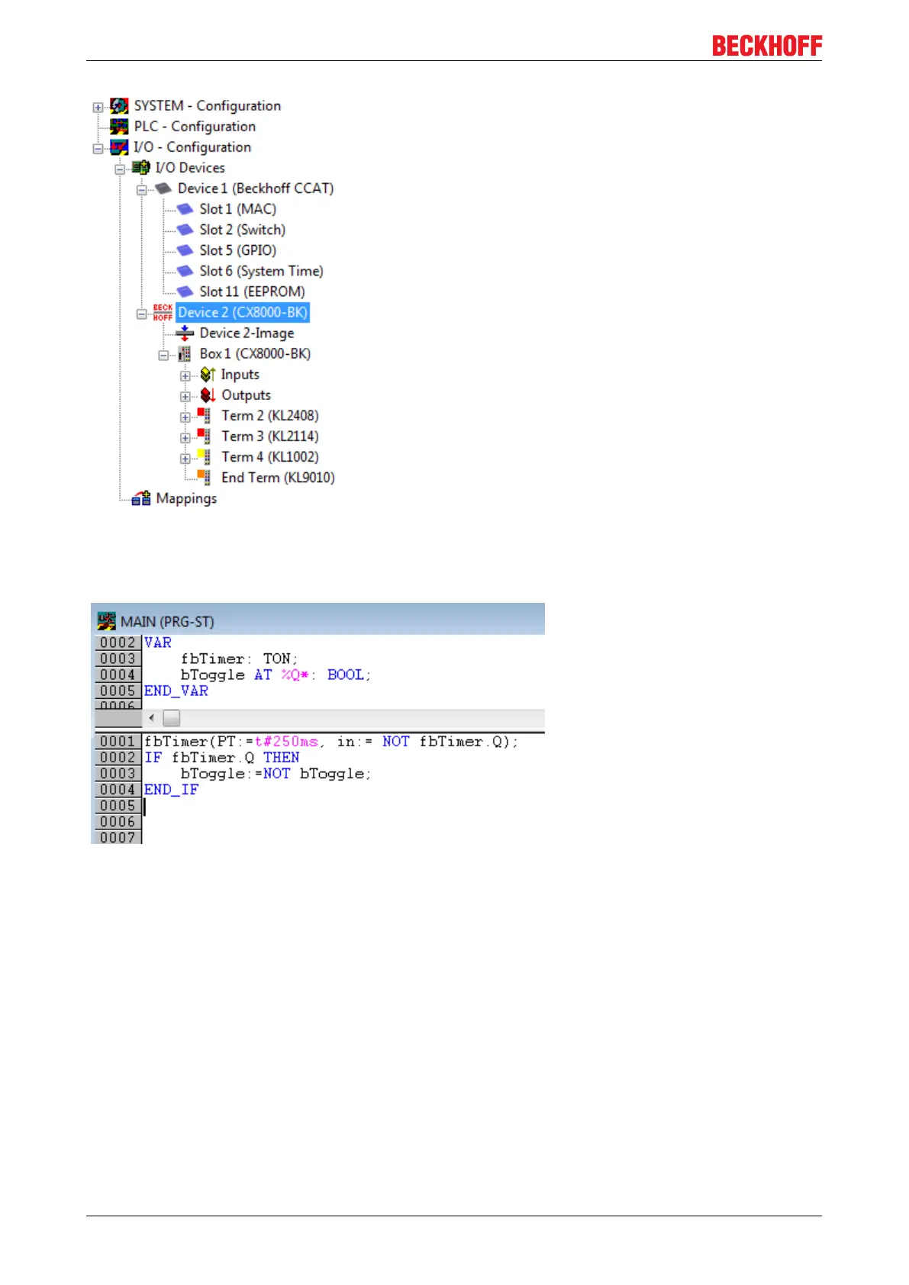Select the Slot 6 (System Time) label

click(x=262, y=271)
